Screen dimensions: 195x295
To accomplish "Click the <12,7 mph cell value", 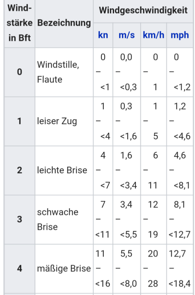I will coord(180,235).
